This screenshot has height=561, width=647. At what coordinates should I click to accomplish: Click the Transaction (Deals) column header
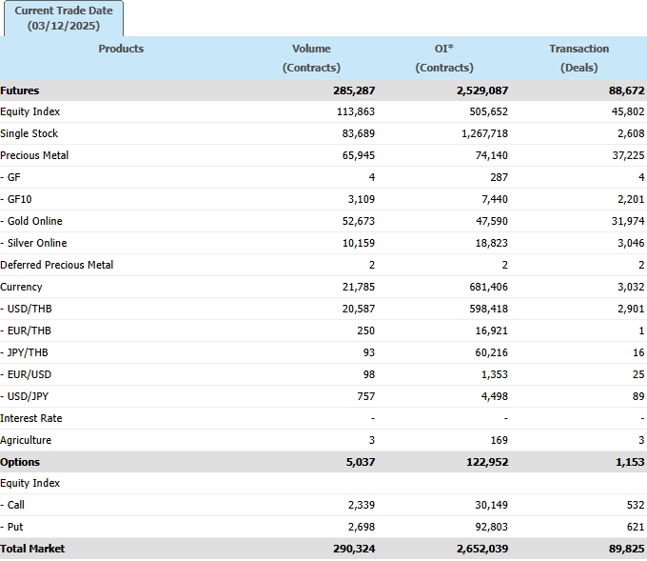(x=578, y=58)
